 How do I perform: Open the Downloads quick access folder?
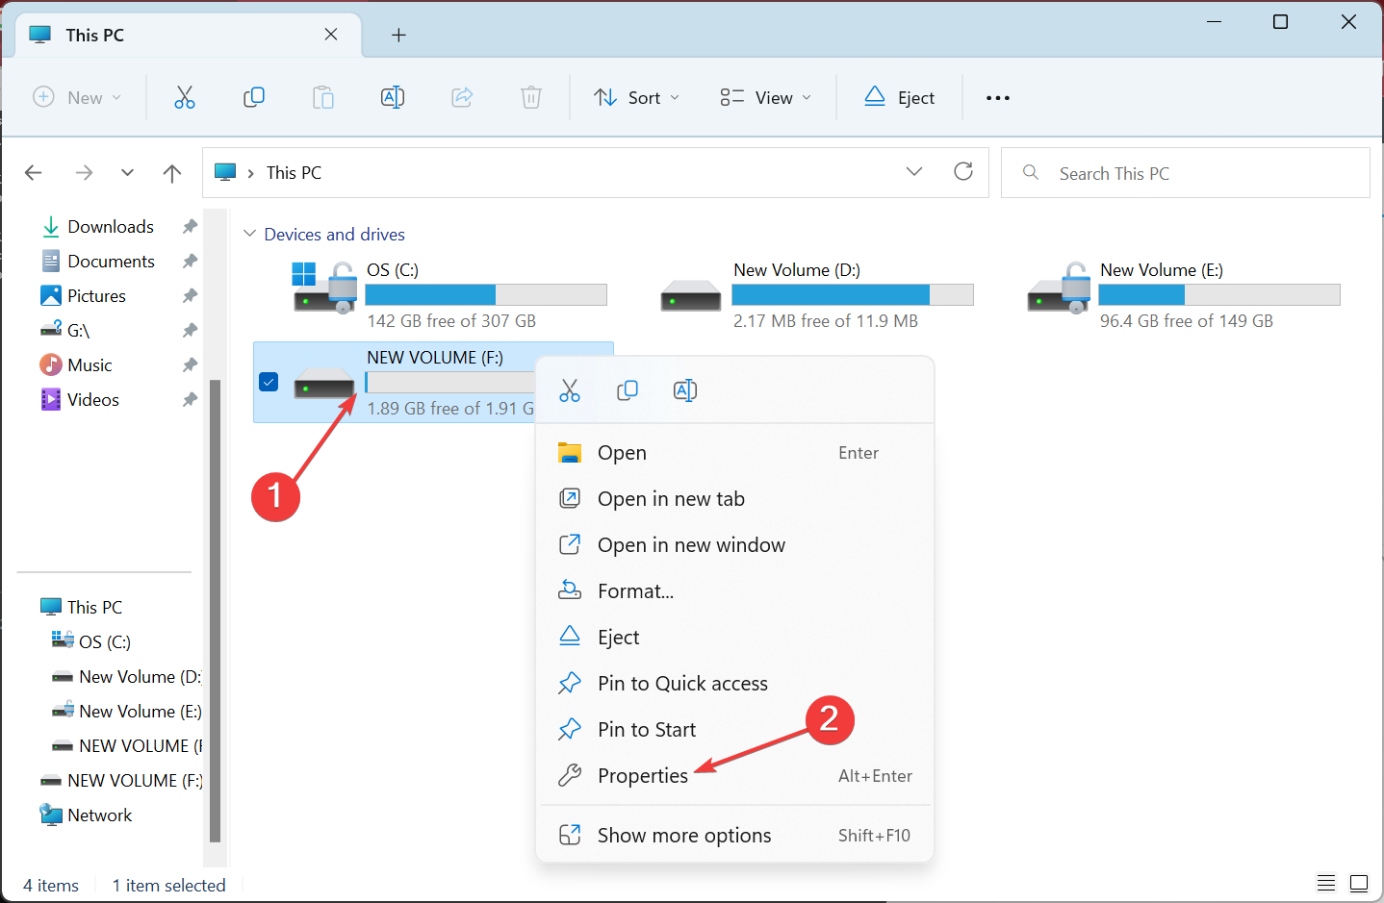tap(110, 226)
